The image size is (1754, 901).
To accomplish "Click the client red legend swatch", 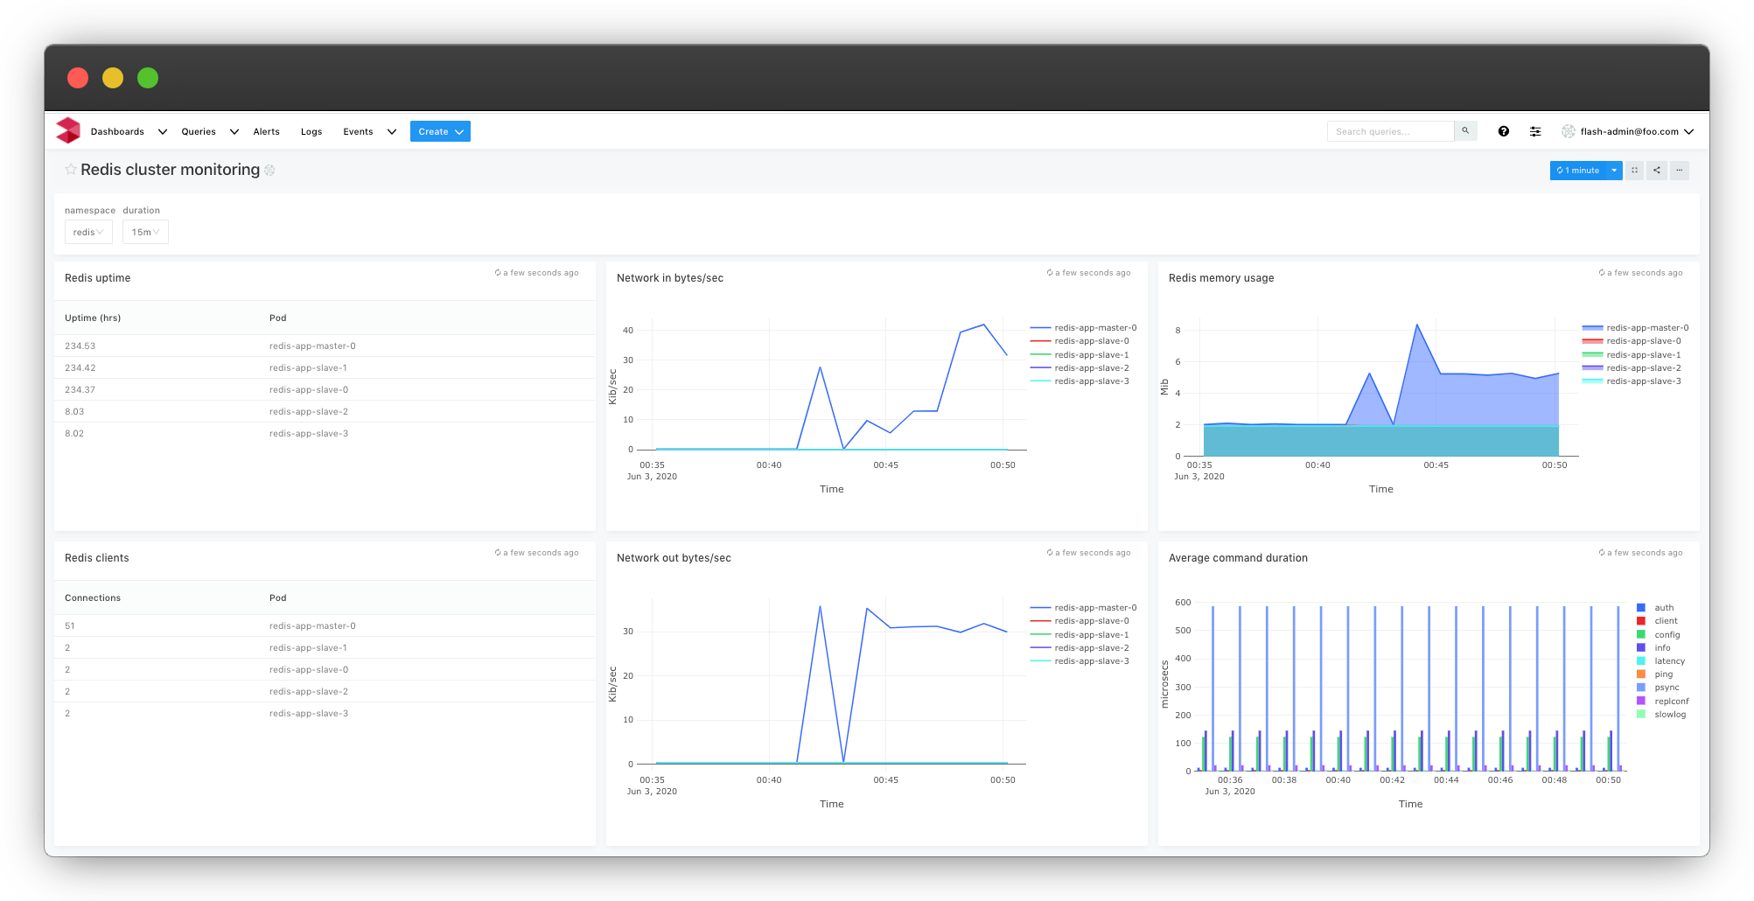I will click(x=1641, y=621).
